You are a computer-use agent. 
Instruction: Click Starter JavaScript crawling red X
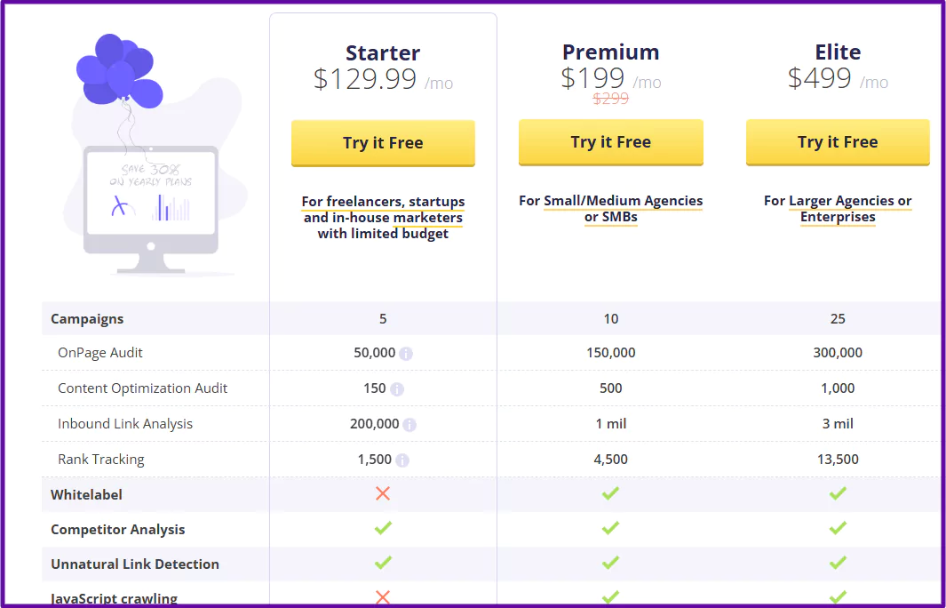click(x=383, y=597)
